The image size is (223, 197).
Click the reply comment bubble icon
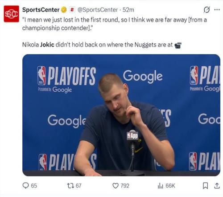coord(25,185)
